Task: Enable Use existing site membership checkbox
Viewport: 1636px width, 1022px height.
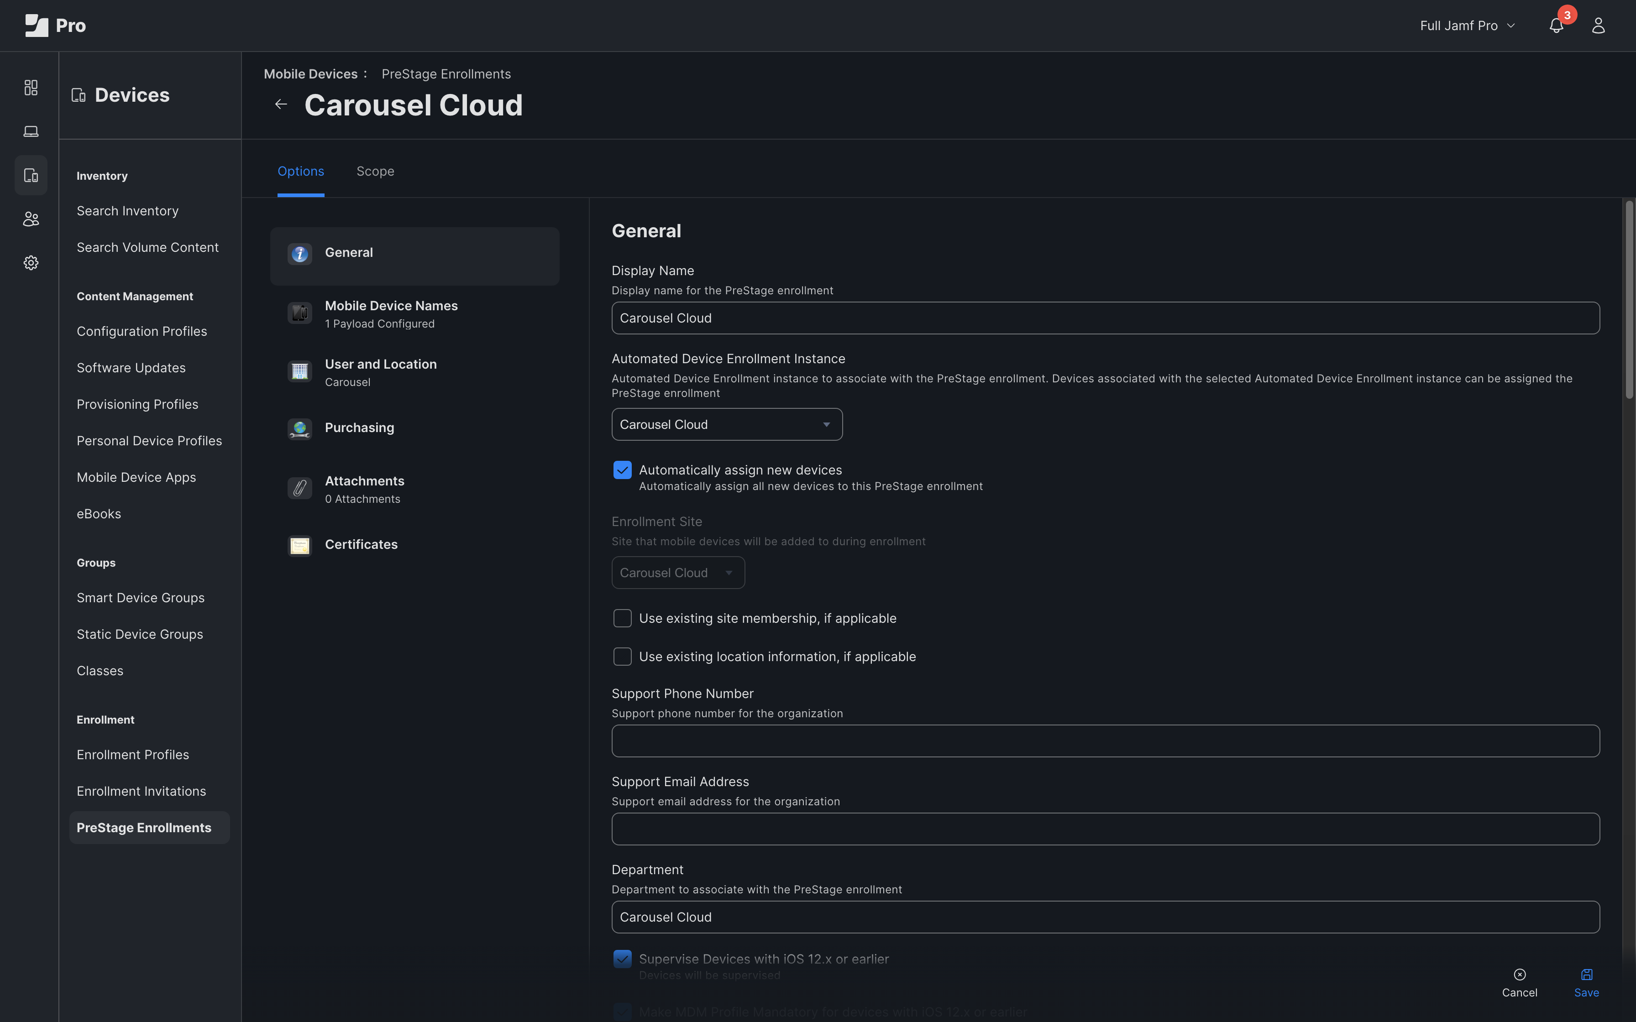Action: pos(622,619)
